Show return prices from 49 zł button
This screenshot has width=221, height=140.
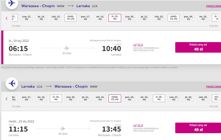click(198, 128)
